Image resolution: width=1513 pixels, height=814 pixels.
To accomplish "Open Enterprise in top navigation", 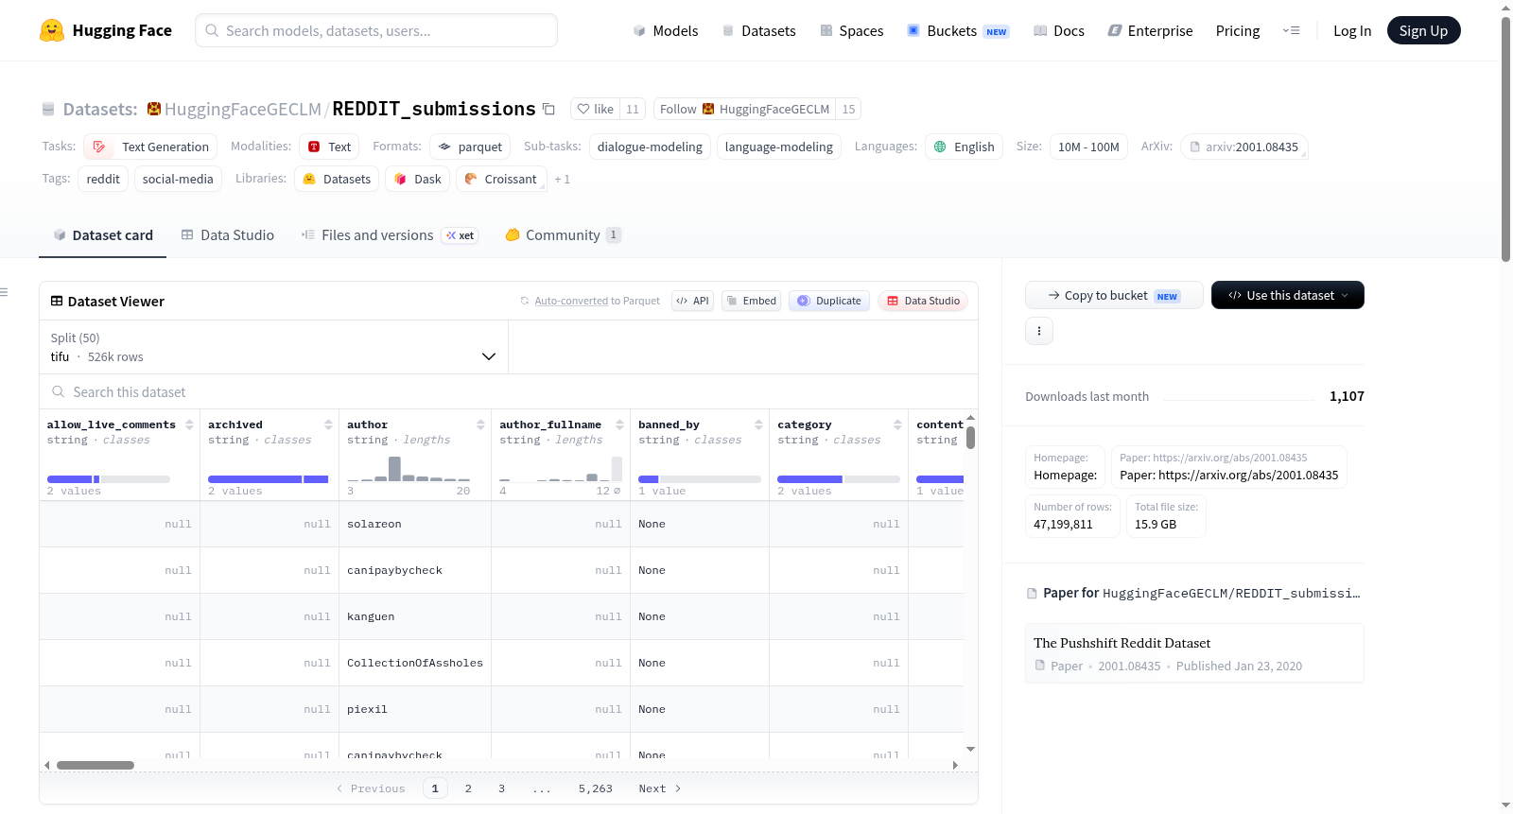I will 1150,30.
